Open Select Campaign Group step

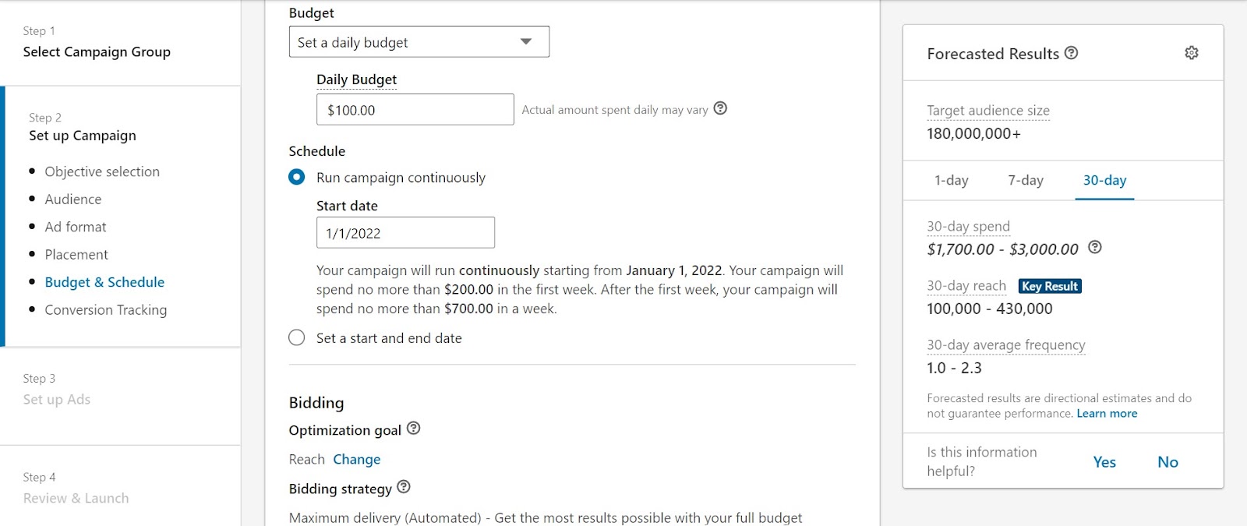[97, 51]
